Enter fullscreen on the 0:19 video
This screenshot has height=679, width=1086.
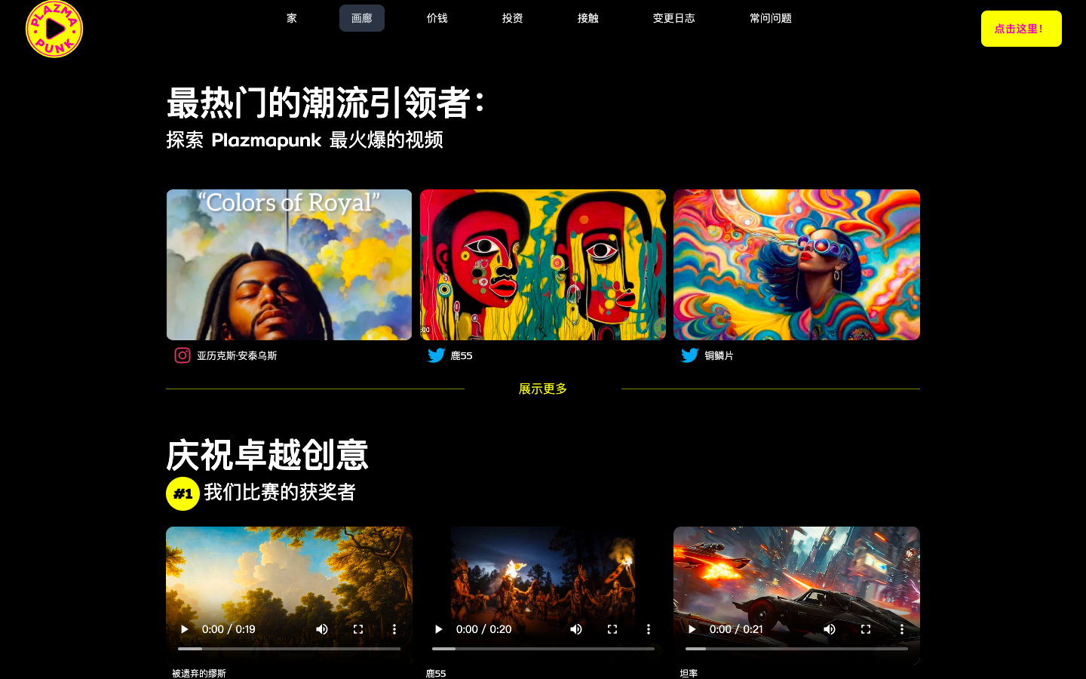point(358,629)
